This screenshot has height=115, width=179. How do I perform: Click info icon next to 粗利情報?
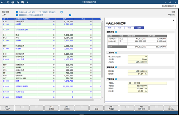click(x=116, y=67)
